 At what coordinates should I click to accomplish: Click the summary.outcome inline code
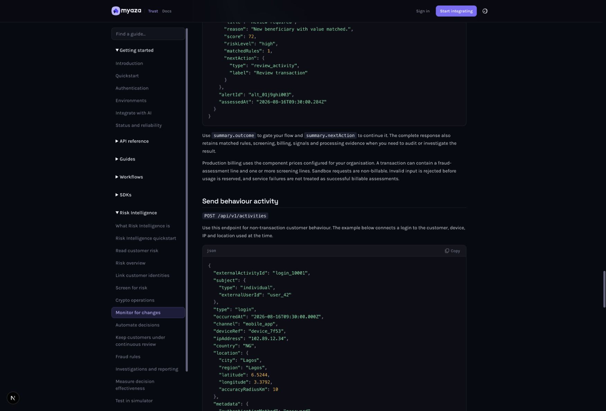(234, 136)
